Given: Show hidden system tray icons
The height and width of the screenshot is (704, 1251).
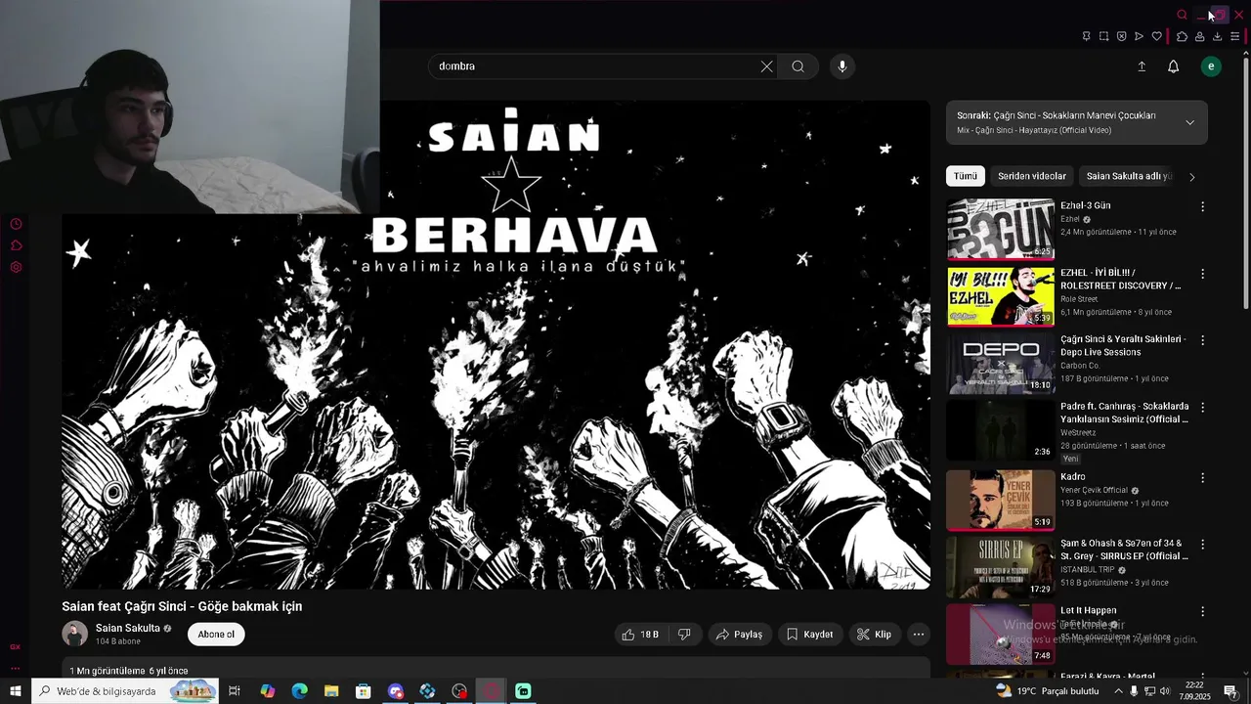Looking at the screenshot, I should coord(1118,691).
